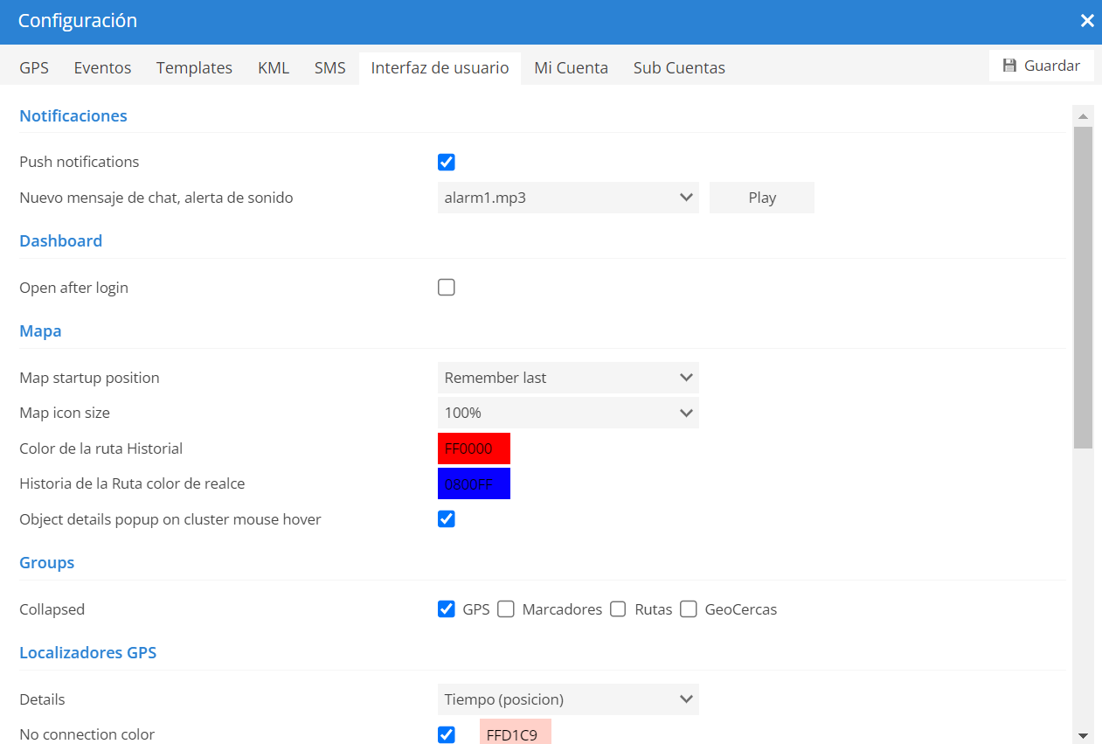
Task: Click the Push notifications label
Action: pyautogui.click(x=80, y=162)
